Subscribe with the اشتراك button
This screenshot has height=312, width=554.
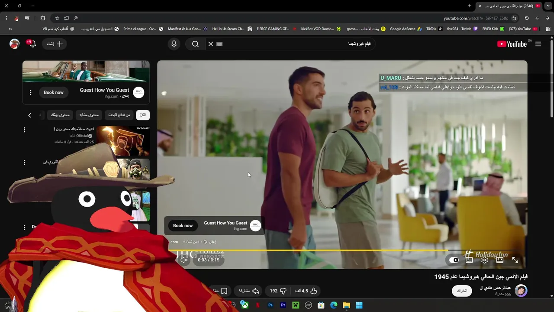pyautogui.click(x=462, y=291)
